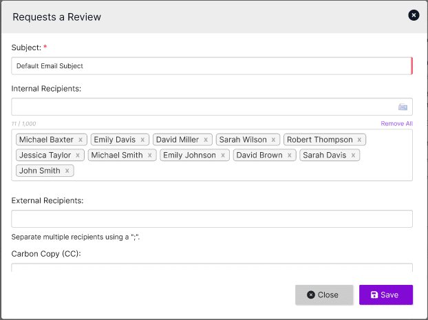The width and height of the screenshot is (428, 320).
Task: Delete Jessica Taylor recipient chip
Action: (78, 156)
